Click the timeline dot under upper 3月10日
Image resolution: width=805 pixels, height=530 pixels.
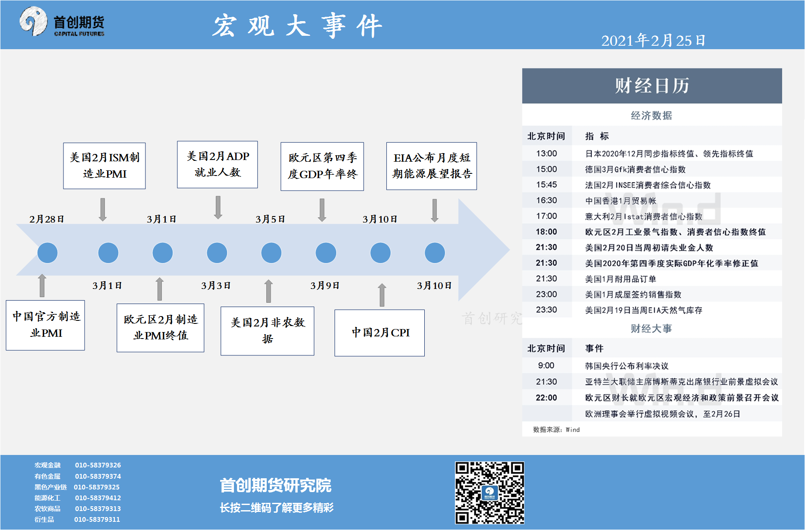coord(381,253)
